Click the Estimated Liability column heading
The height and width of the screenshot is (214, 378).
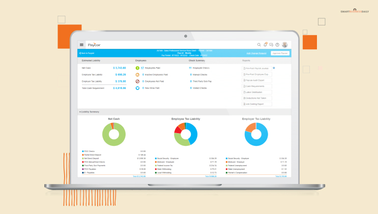pos(91,60)
